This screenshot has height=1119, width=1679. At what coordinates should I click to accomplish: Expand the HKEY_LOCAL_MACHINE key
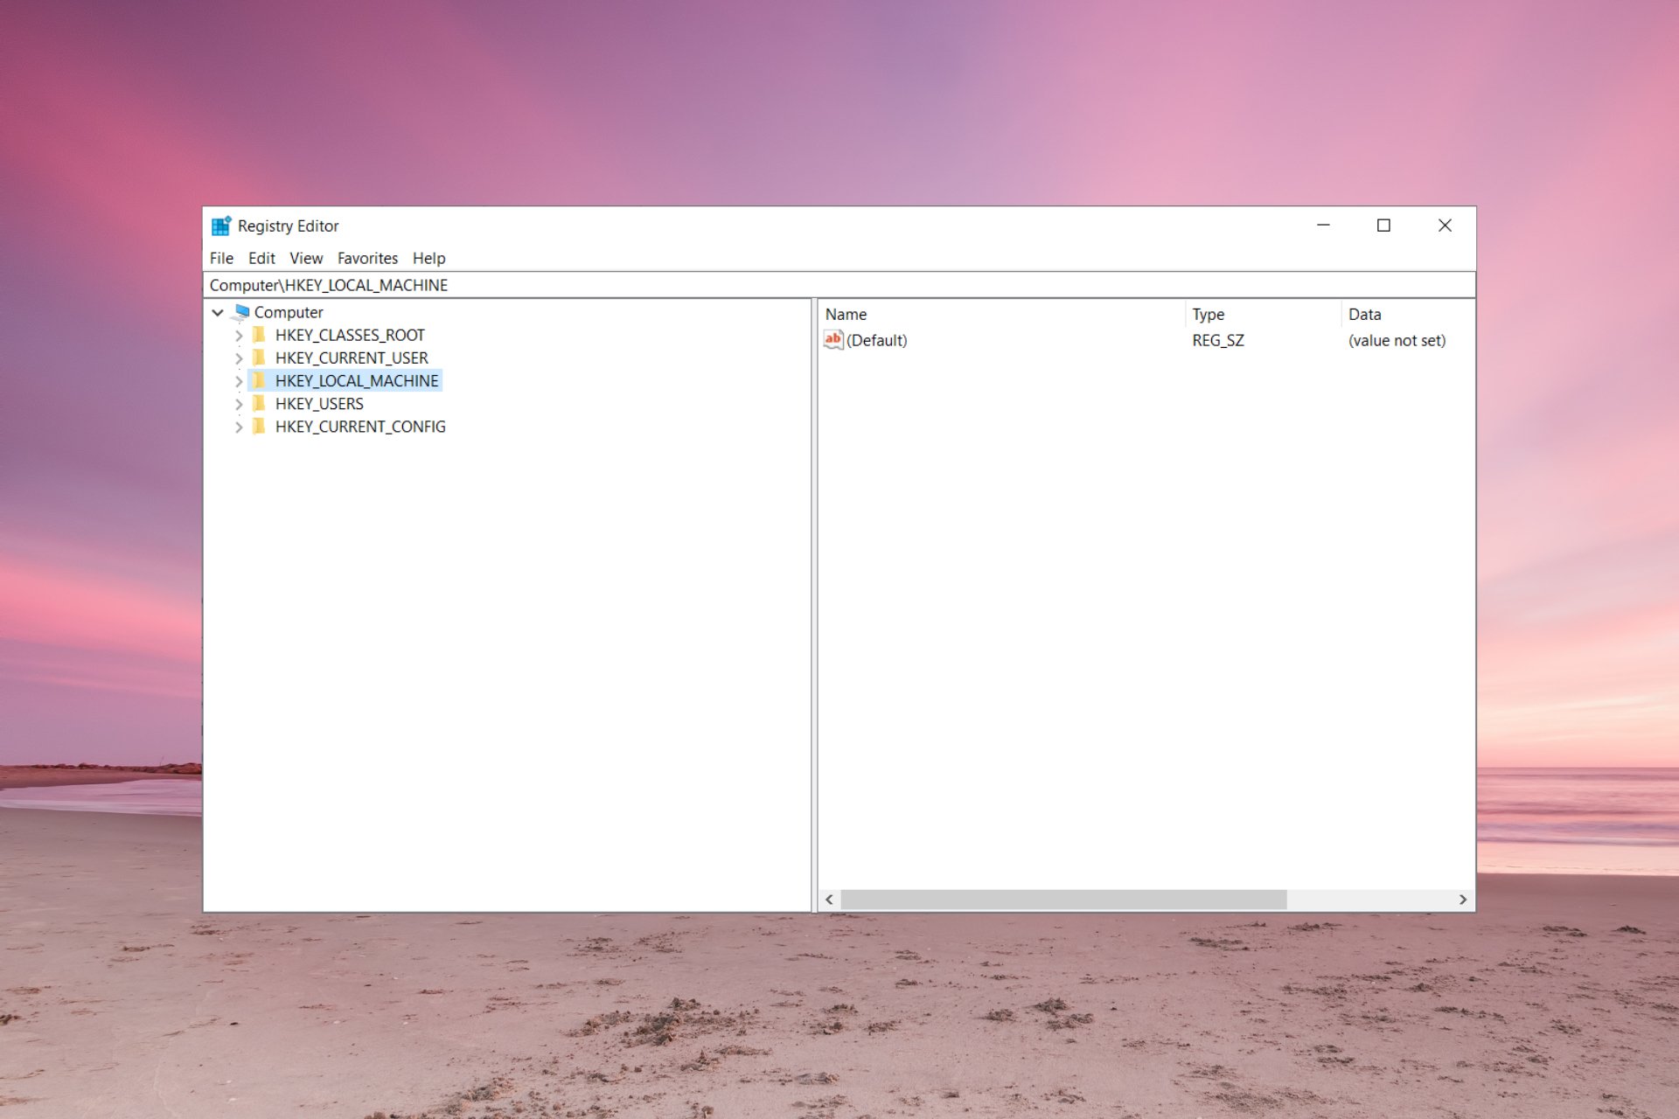239,381
